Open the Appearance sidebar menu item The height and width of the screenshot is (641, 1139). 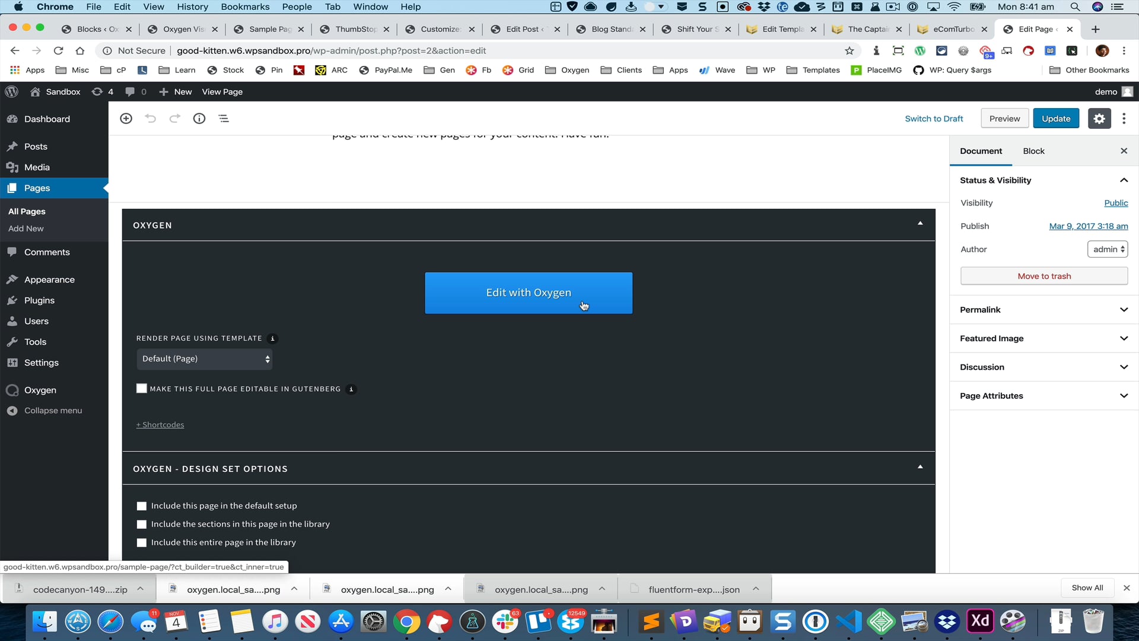[x=49, y=280]
